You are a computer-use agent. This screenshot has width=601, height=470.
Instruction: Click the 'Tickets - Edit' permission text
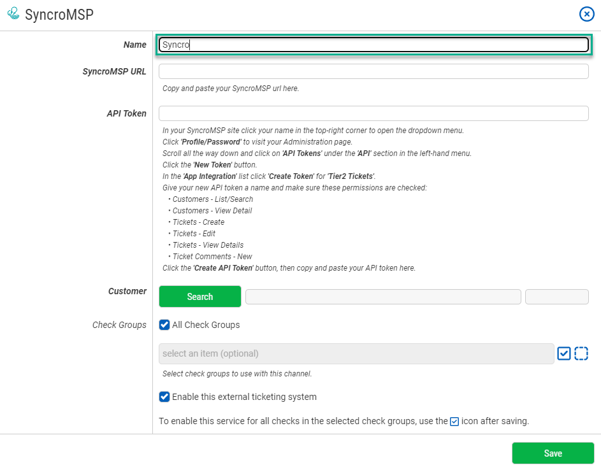(x=194, y=234)
